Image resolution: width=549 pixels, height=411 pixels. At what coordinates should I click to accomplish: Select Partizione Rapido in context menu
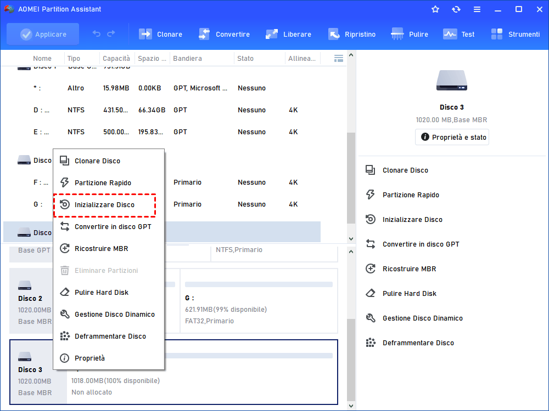[109, 183]
